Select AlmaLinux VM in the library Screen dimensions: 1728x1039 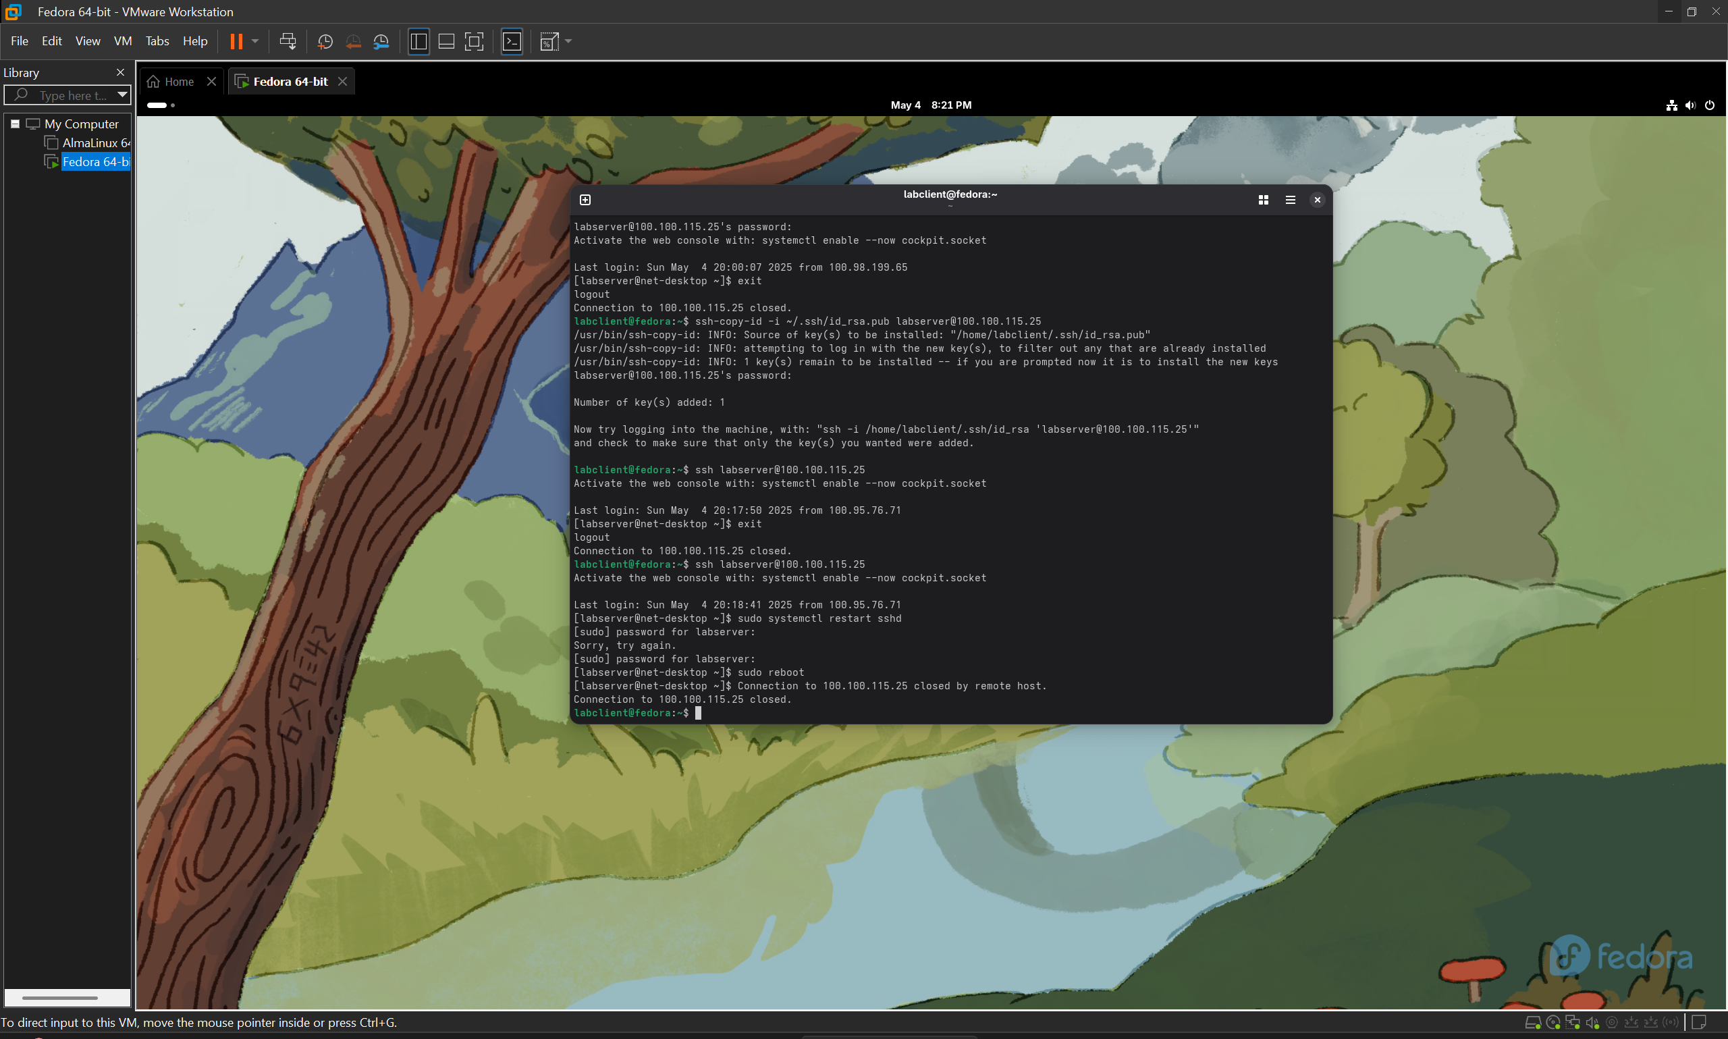(x=94, y=143)
